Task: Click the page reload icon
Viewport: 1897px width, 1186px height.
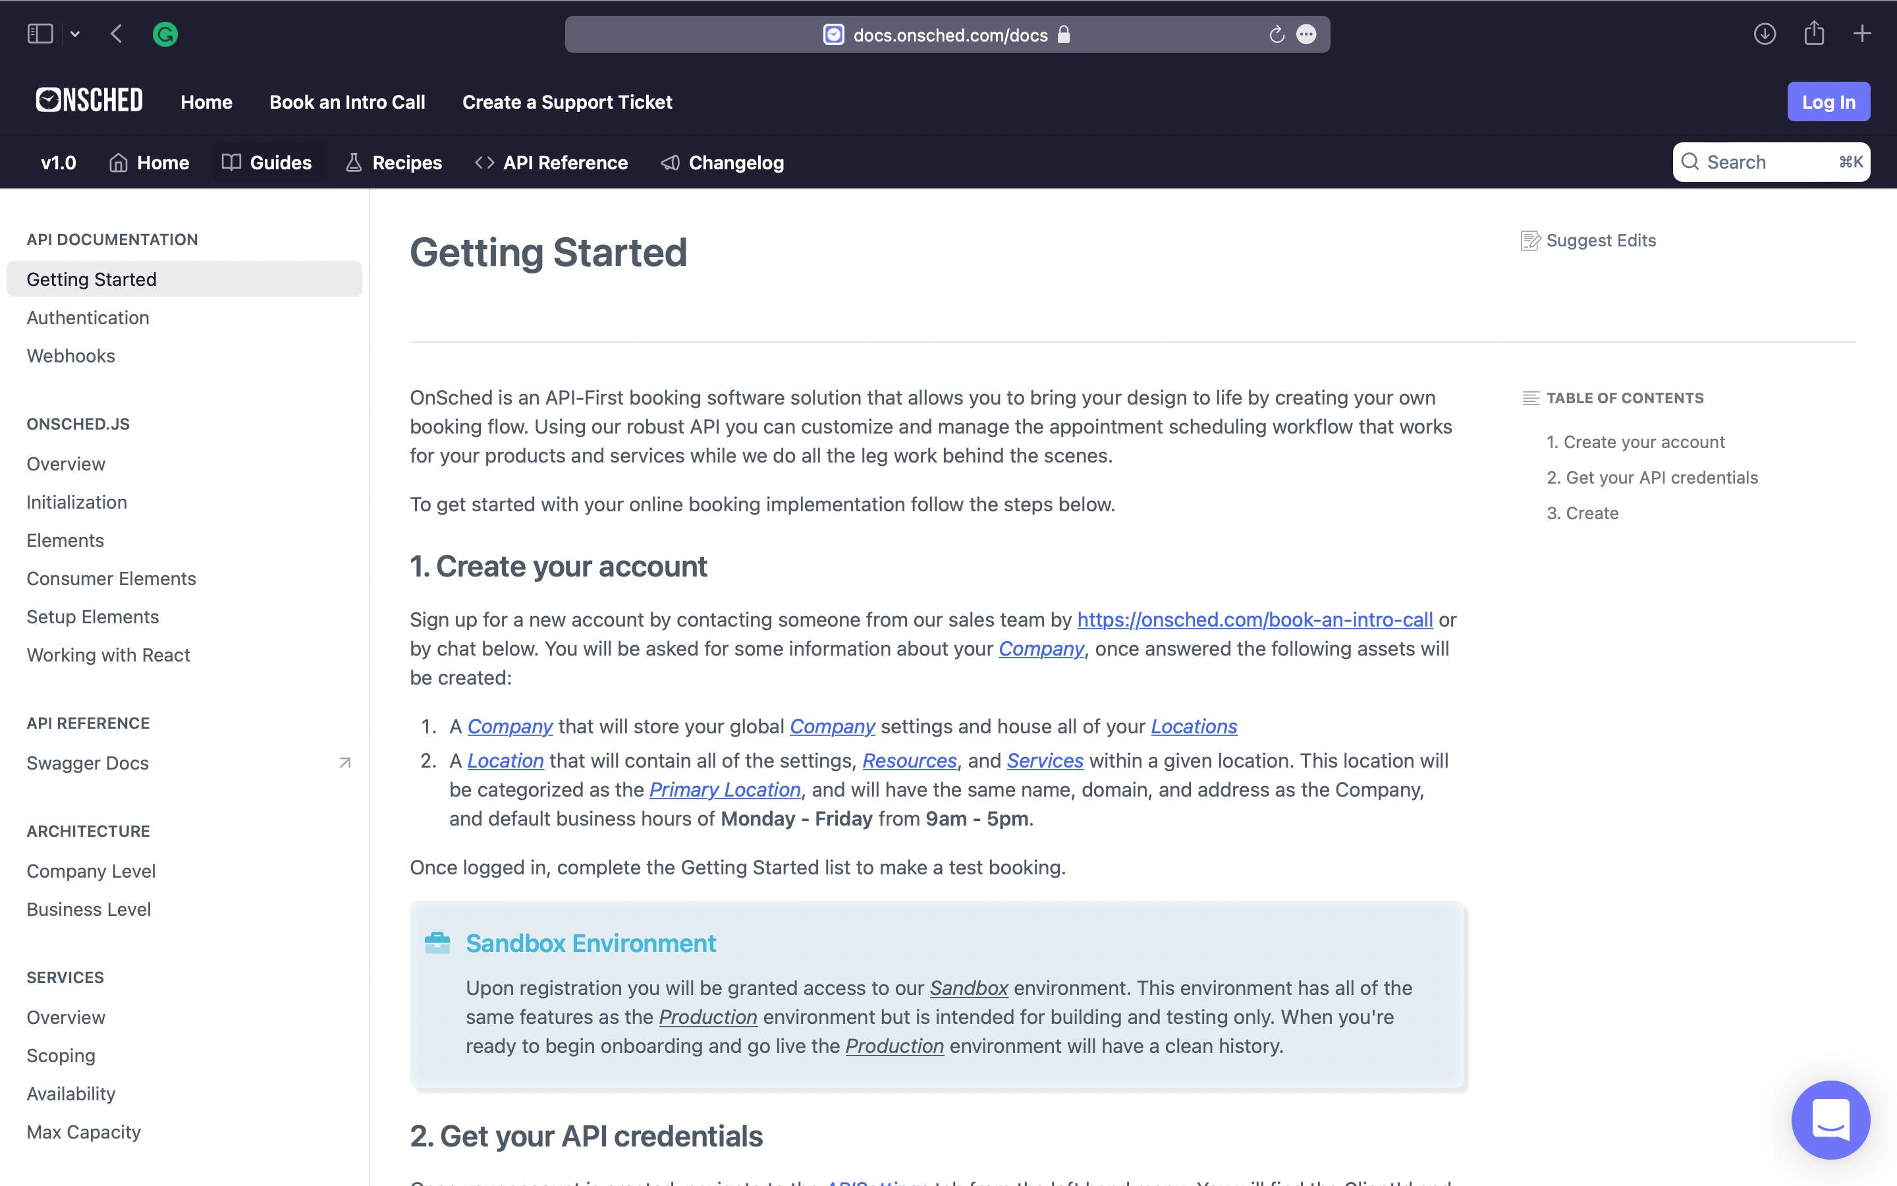Action: (1276, 34)
